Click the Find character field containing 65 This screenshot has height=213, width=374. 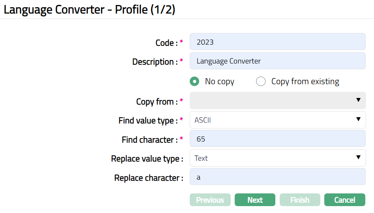click(x=277, y=139)
